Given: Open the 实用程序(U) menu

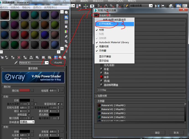Looking at the screenshot, I should [x=50, y=8].
